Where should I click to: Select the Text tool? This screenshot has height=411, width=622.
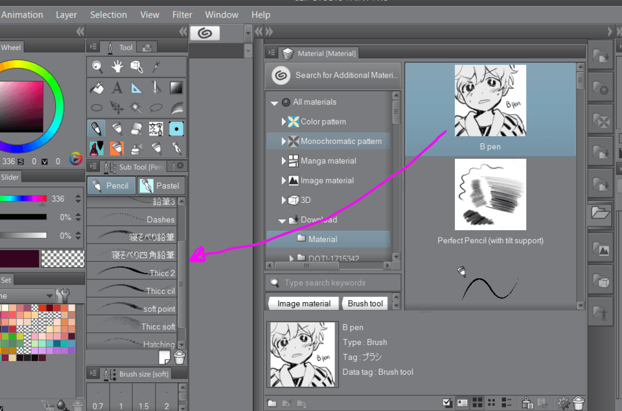117,88
